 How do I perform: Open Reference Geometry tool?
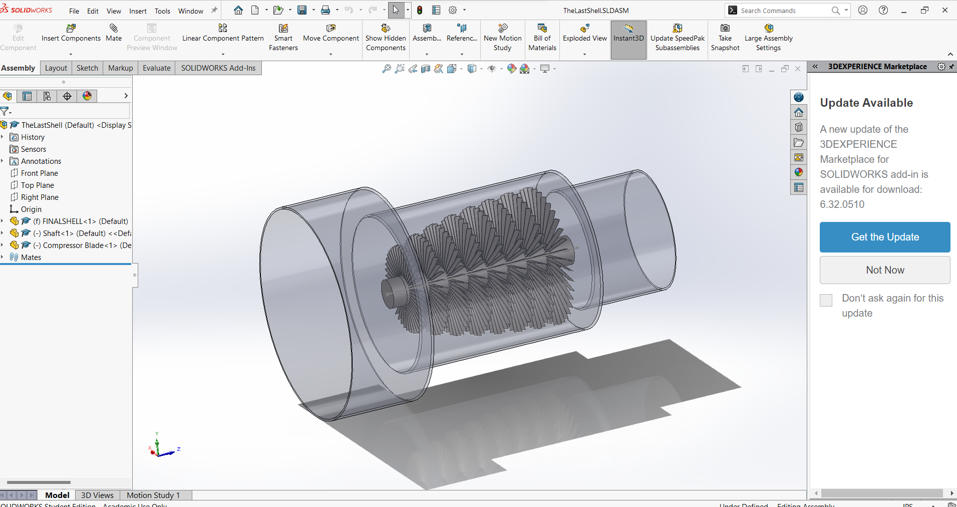tap(462, 33)
